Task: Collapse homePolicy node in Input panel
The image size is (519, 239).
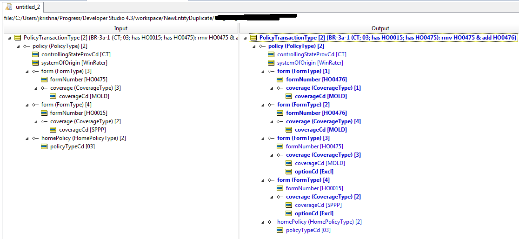Action: 27,139
